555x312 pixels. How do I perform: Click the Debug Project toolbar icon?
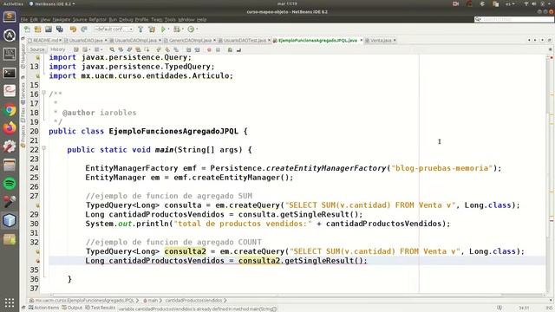[177, 29]
